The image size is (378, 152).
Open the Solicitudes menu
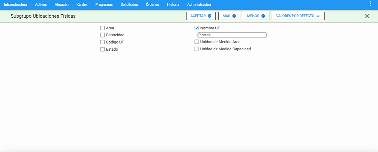click(x=129, y=4)
